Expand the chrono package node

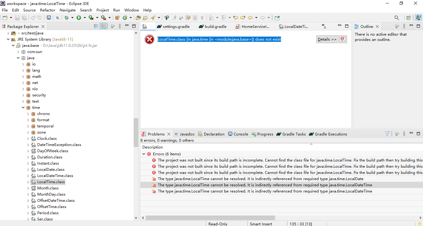tap(28, 113)
